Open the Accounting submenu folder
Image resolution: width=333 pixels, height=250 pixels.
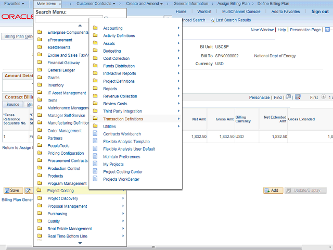[113, 28]
